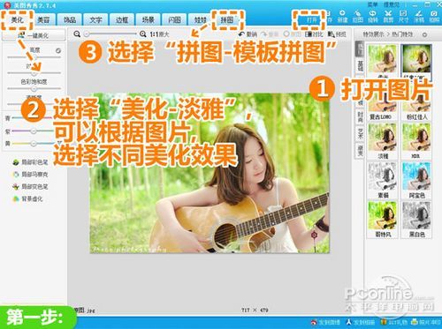Apply the 阿宝色 effect thumbnail
This screenshot has width=442, height=329.
416,180
